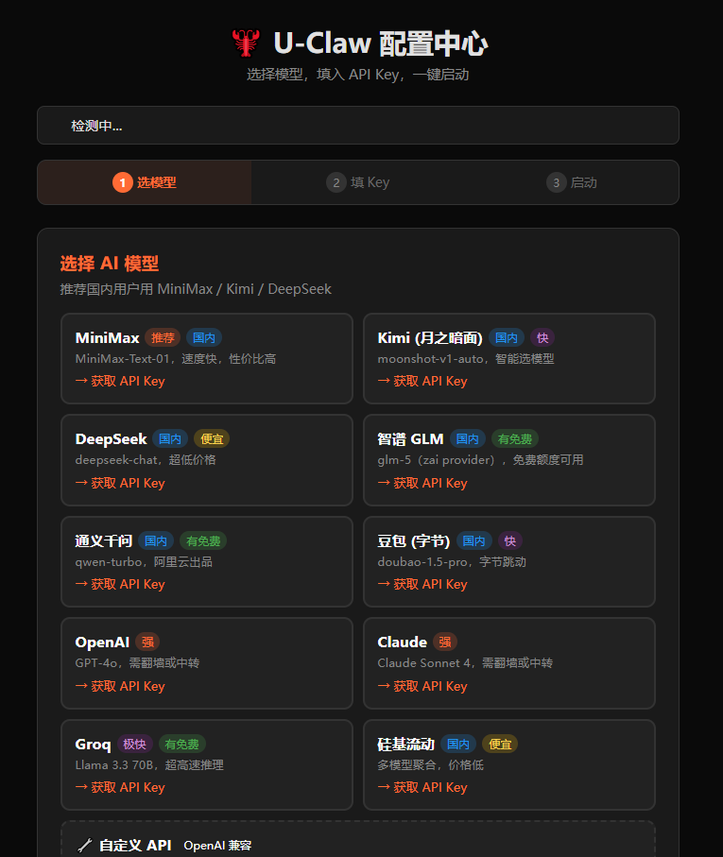
Task: Click the 快 badge on 豆包
Action: [509, 541]
